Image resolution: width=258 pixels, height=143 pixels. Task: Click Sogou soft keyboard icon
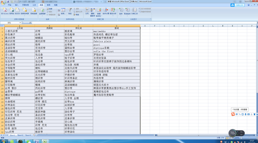coord(248,114)
